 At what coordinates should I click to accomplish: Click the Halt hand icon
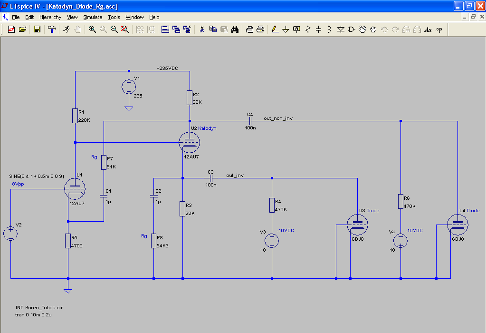[x=77, y=29]
